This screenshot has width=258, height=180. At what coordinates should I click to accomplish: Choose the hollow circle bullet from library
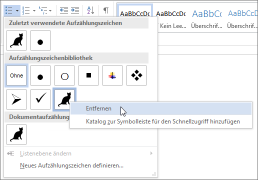point(64,75)
